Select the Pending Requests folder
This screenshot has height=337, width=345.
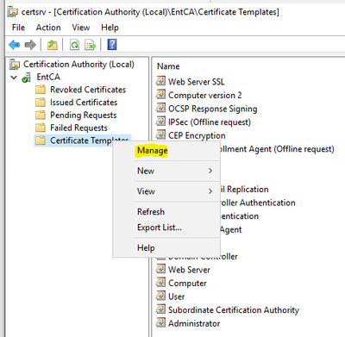pyautogui.click(x=76, y=115)
